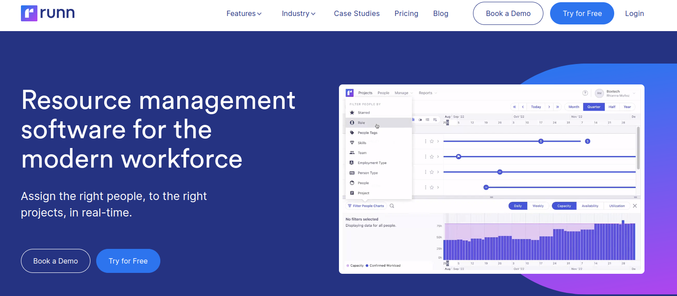Open the People tab in the app nav
Image resolution: width=677 pixels, height=296 pixels.
pos(383,93)
